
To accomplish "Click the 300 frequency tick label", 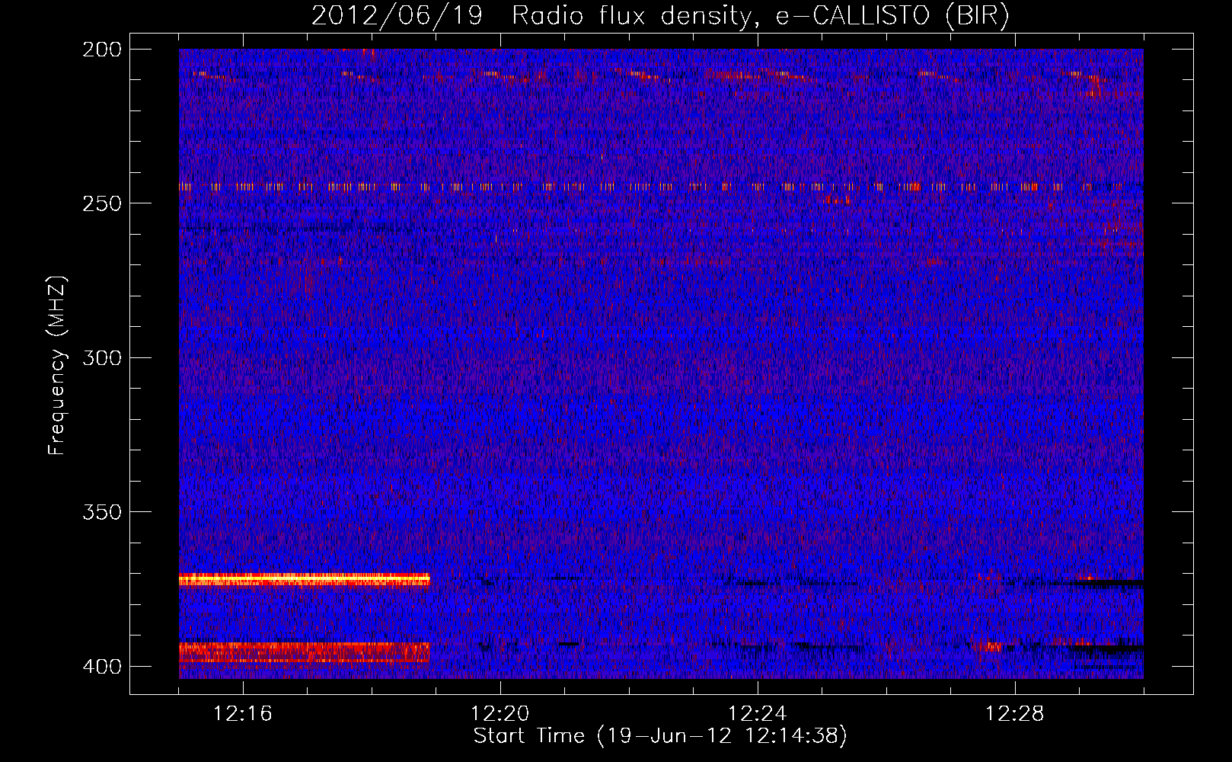I will (101, 358).
